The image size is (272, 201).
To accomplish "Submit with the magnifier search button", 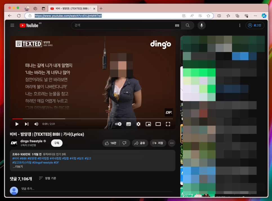I will [188, 26].
